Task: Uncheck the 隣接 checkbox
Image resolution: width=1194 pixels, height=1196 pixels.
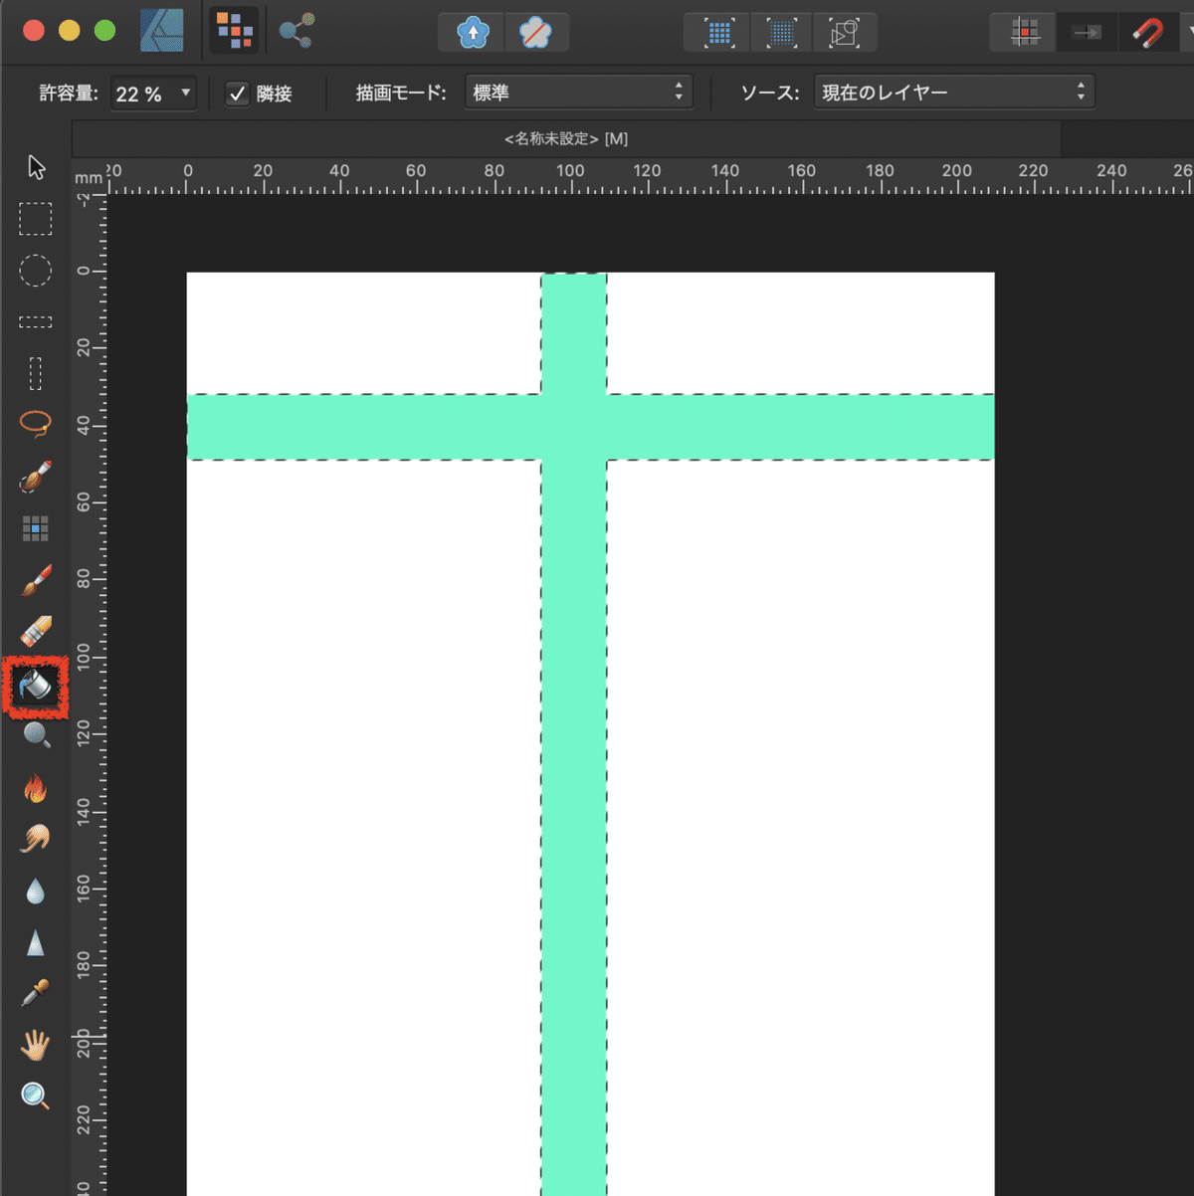Action: point(237,94)
